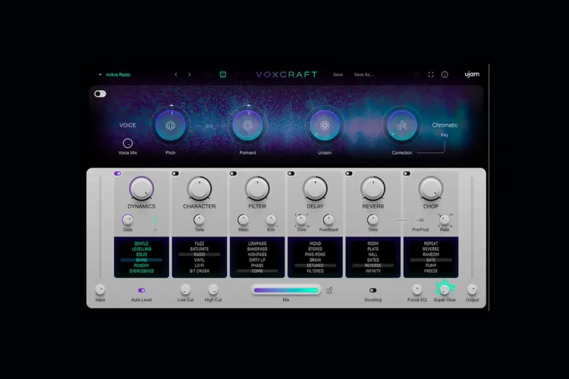Click the Focus EQ knob

click(x=417, y=290)
